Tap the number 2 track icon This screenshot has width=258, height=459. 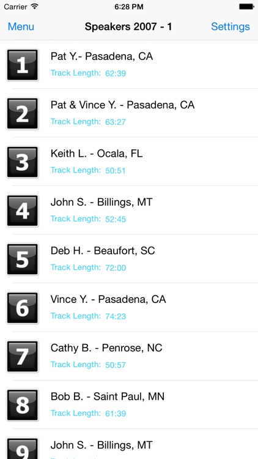click(23, 113)
